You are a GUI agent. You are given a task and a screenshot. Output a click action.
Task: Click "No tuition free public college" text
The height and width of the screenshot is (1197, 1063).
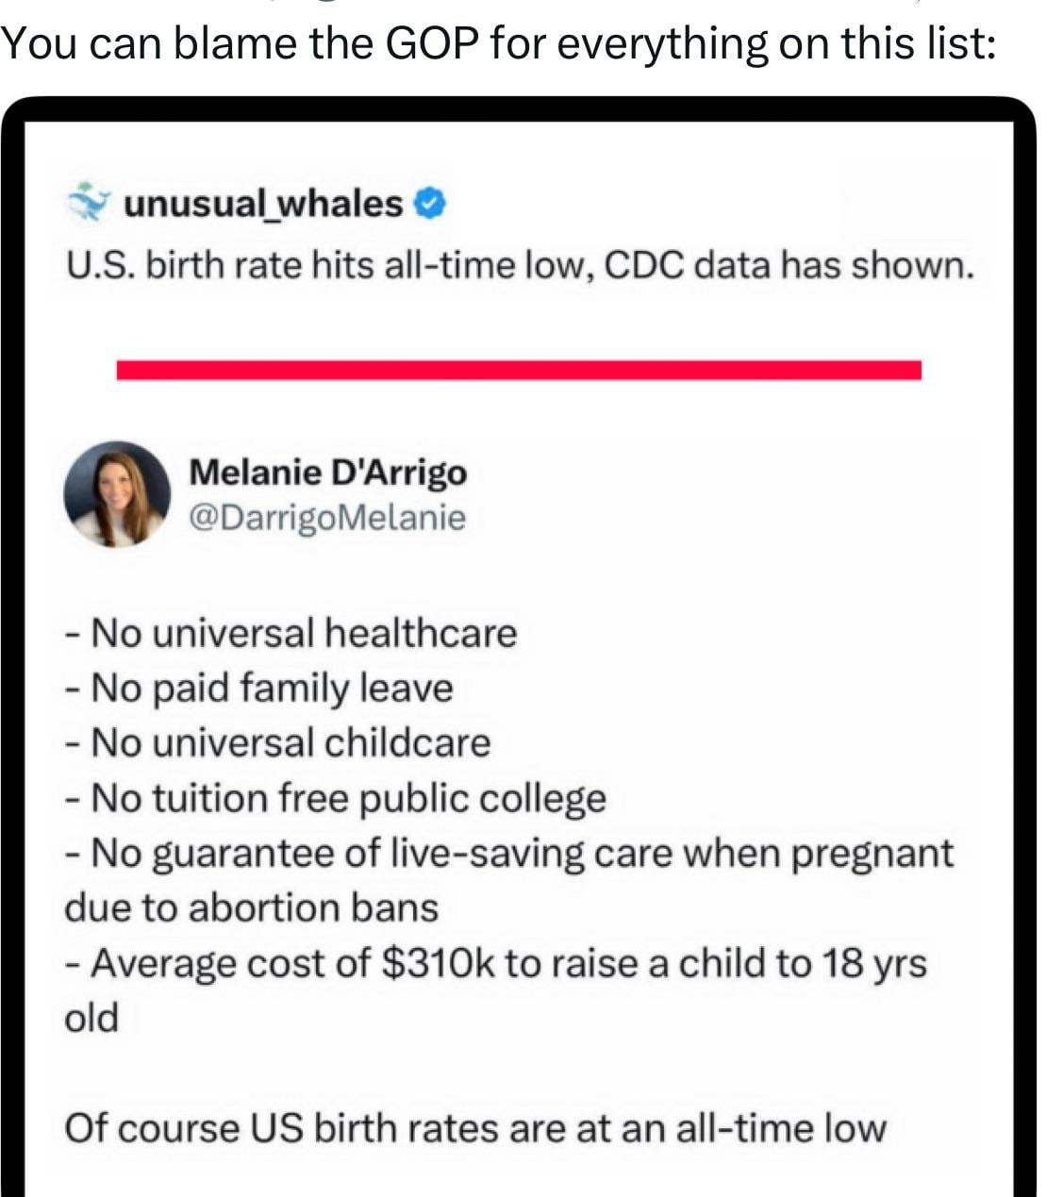tap(335, 798)
